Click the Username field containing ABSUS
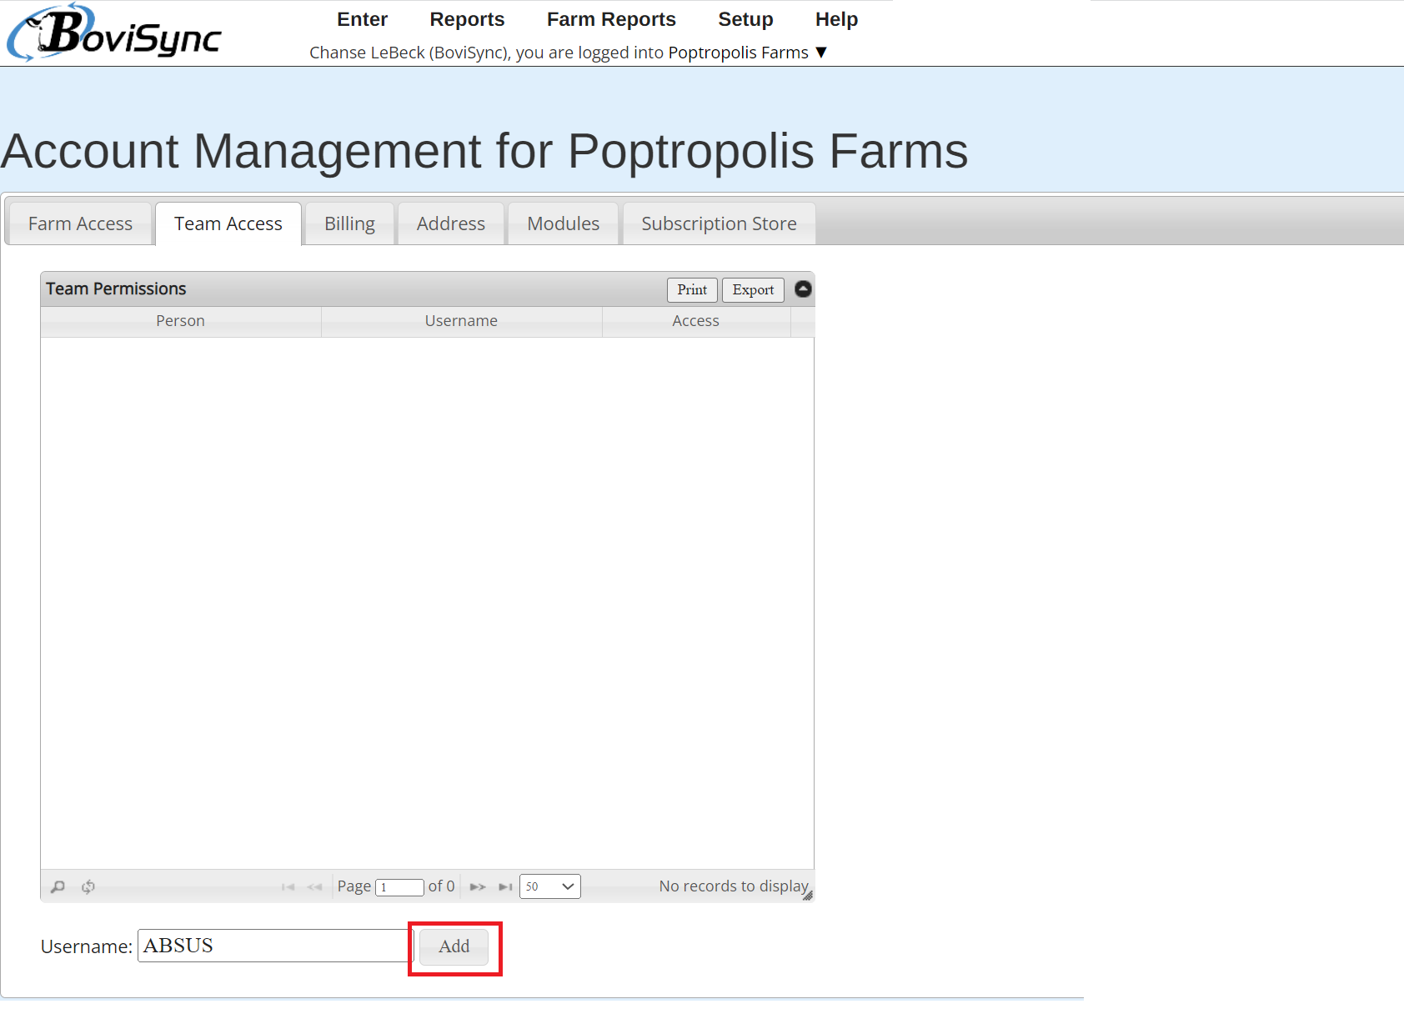This screenshot has width=1404, height=1024. point(275,946)
